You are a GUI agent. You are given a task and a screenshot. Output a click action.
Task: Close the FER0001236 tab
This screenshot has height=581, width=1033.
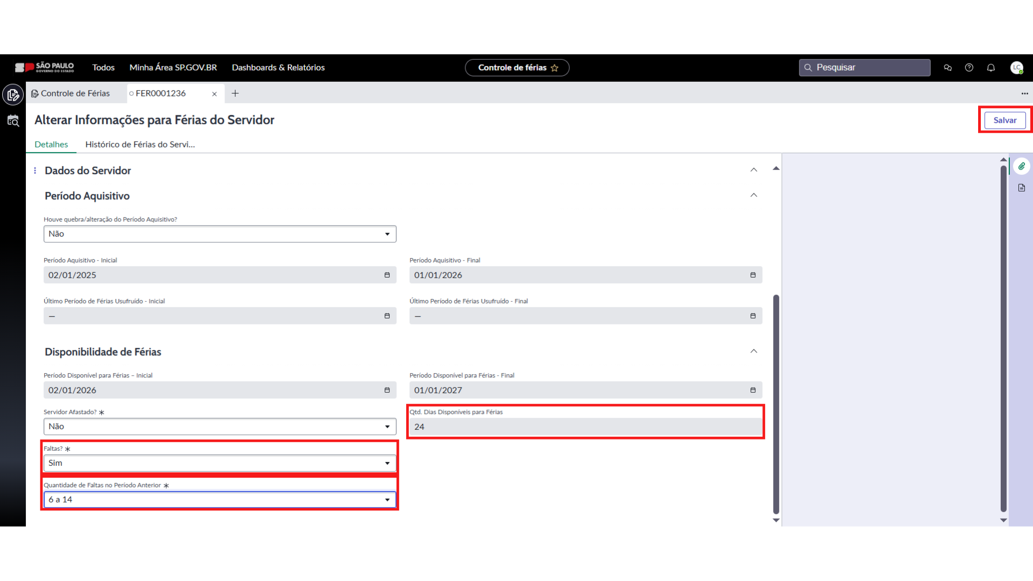(214, 94)
